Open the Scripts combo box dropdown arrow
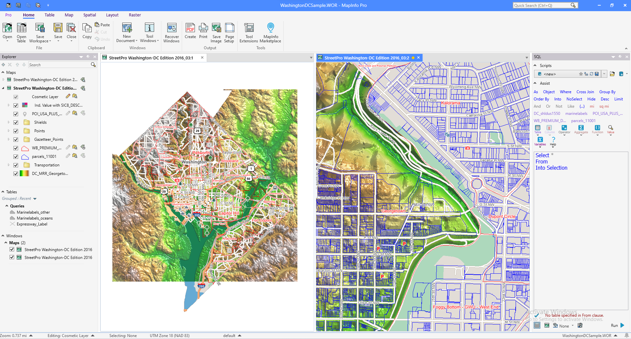This screenshot has height=339, width=631. click(x=604, y=74)
